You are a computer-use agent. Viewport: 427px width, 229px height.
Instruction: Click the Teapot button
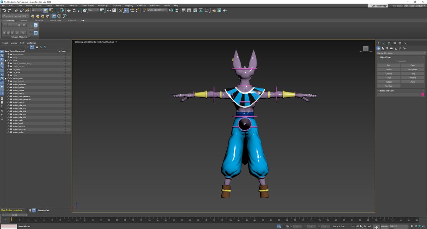tap(389, 82)
